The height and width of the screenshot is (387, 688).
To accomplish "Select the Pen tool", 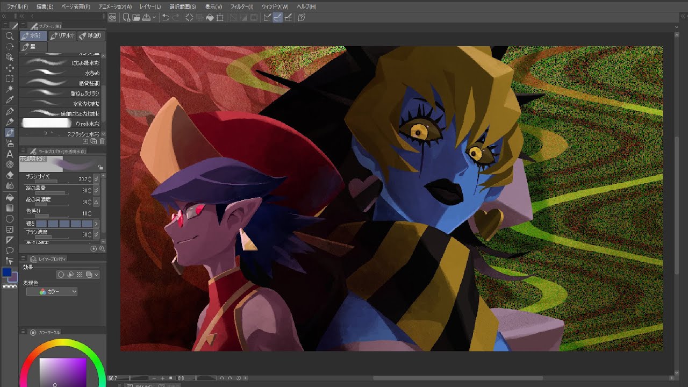I will pos(10,111).
